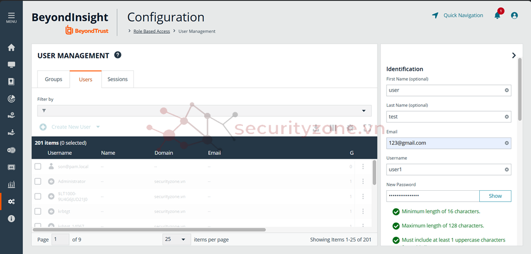This screenshot has width=531, height=254.
Task: Open the notifications bell icon
Action: 497,16
